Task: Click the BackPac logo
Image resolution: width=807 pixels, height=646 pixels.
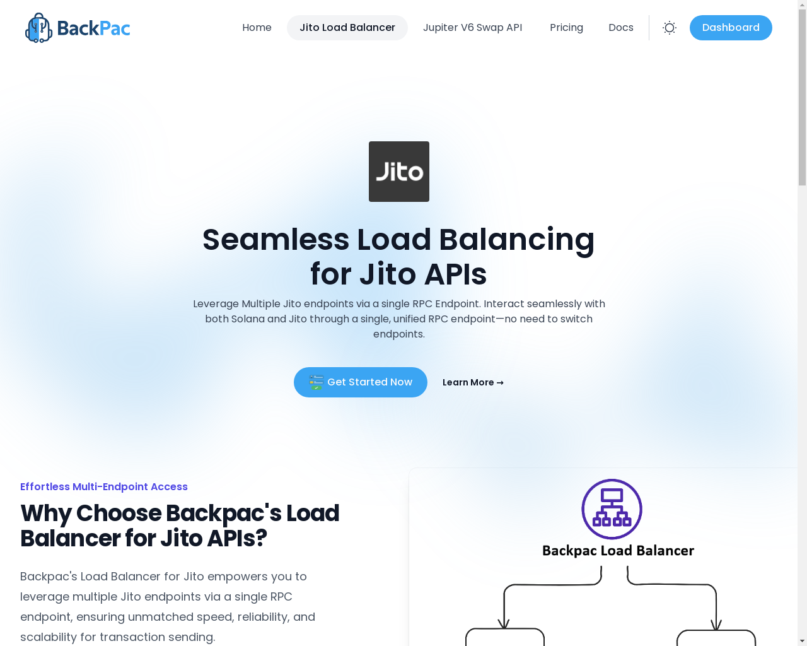Action: click(x=78, y=28)
